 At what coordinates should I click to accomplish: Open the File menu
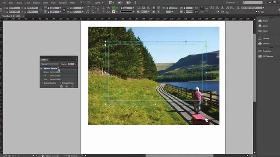tap(4, 3)
